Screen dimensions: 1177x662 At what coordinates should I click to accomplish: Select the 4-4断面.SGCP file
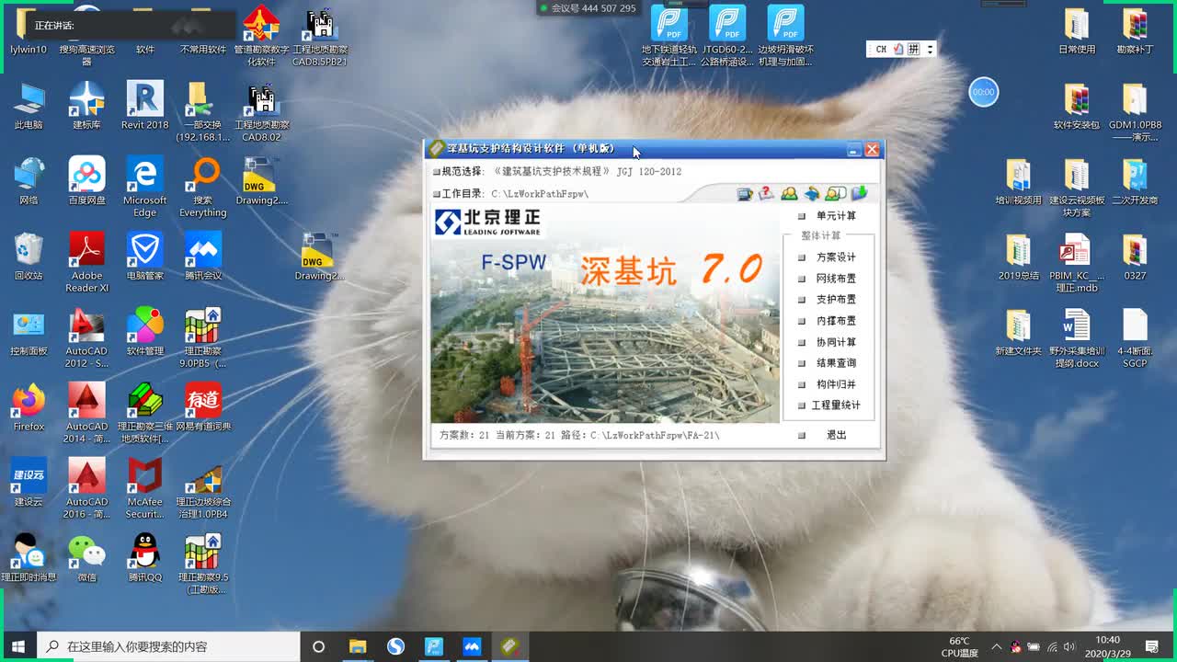click(x=1135, y=337)
